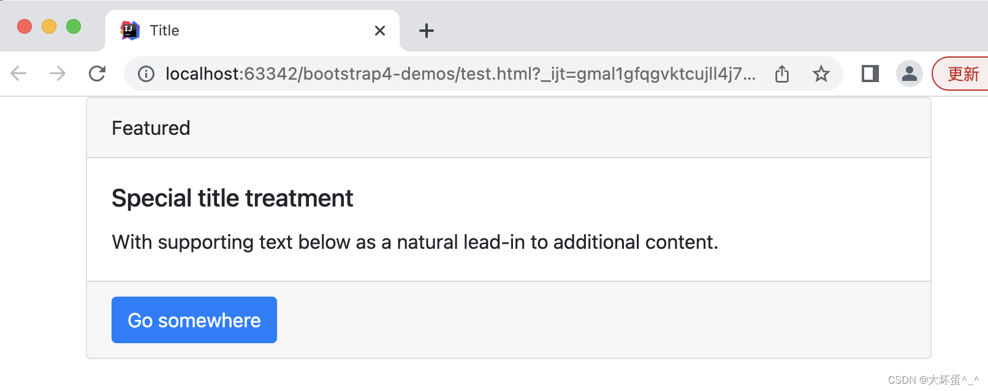Reload the current page

97,74
